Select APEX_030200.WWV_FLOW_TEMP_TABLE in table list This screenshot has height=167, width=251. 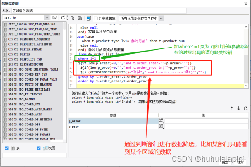(34, 34)
